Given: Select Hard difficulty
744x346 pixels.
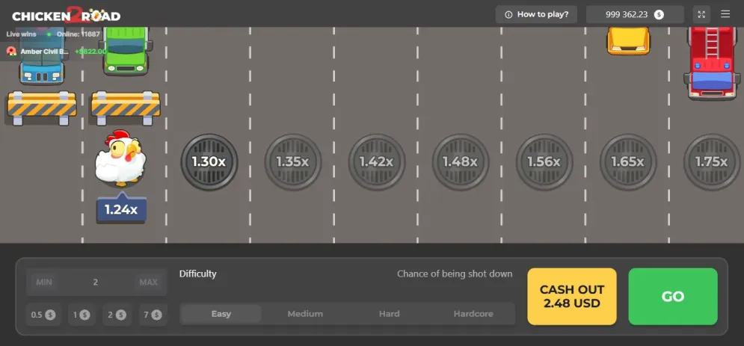Looking at the screenshot, I should pos(389,314).
